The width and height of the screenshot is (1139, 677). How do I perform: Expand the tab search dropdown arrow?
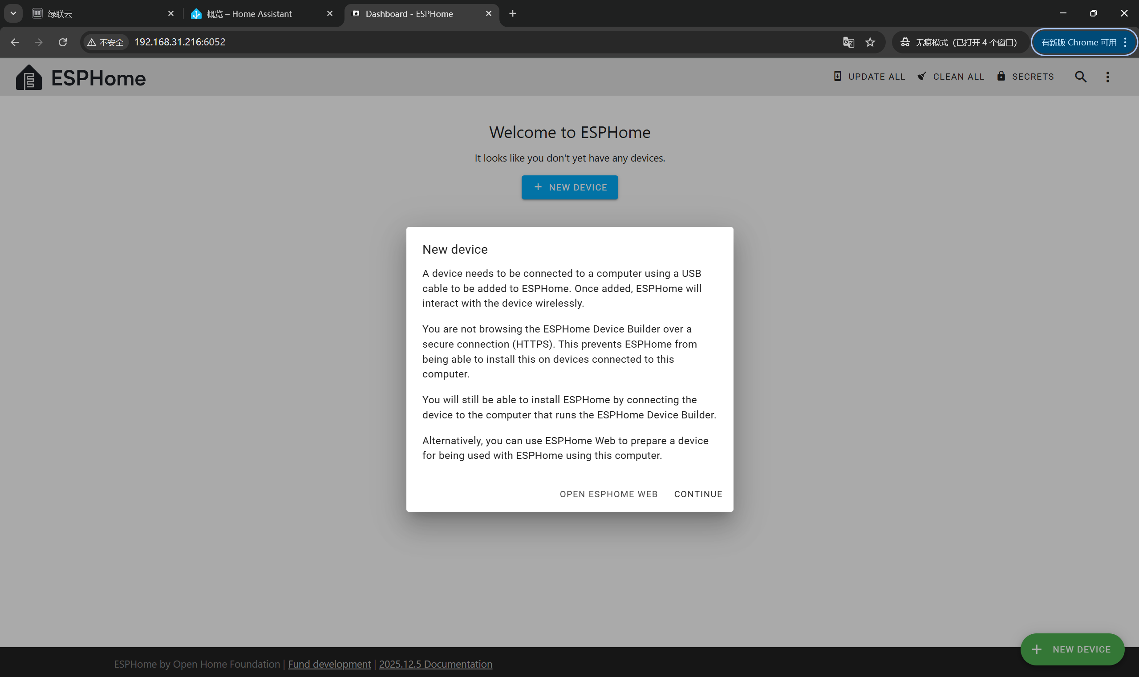tap(13, 14)
